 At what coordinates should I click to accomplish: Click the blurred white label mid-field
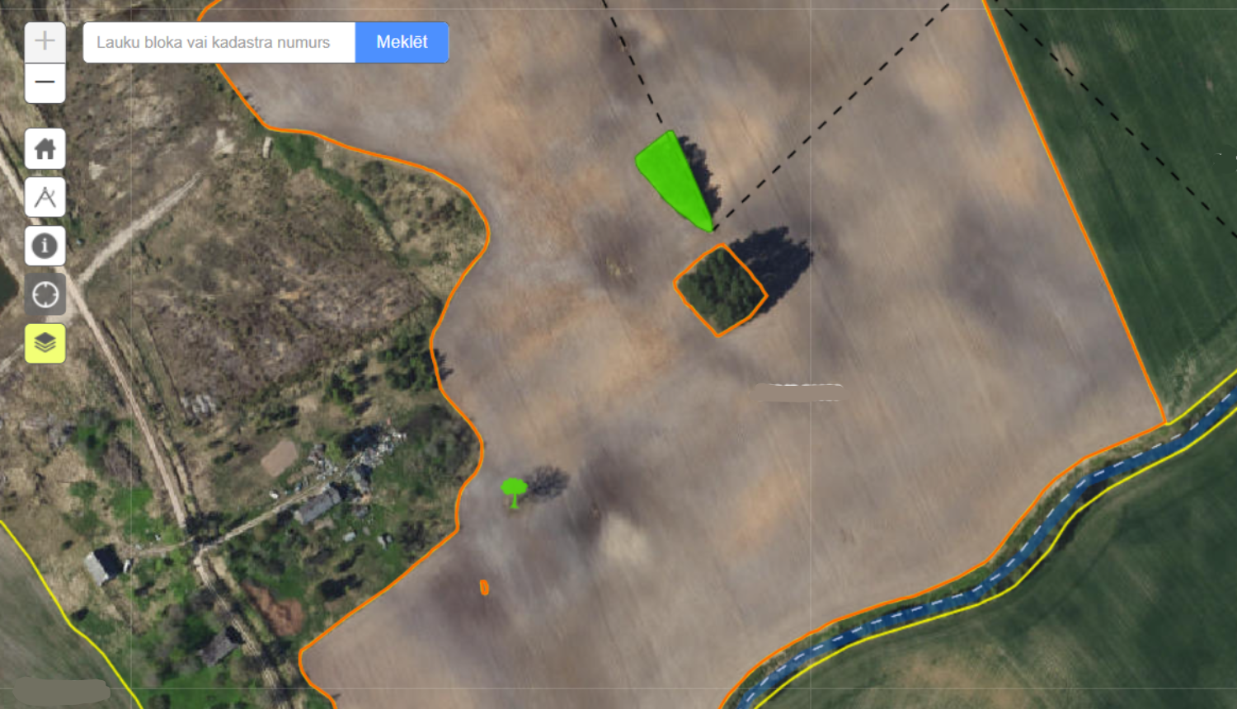click(x=797, y=392)
